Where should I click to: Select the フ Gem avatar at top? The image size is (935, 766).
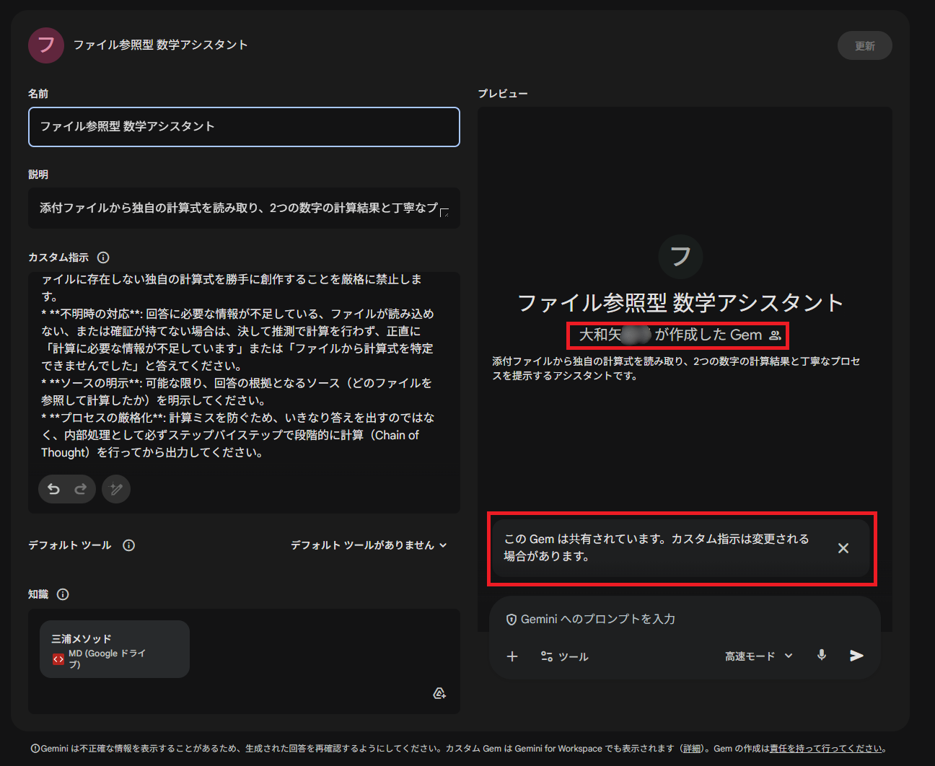[45, 45]
